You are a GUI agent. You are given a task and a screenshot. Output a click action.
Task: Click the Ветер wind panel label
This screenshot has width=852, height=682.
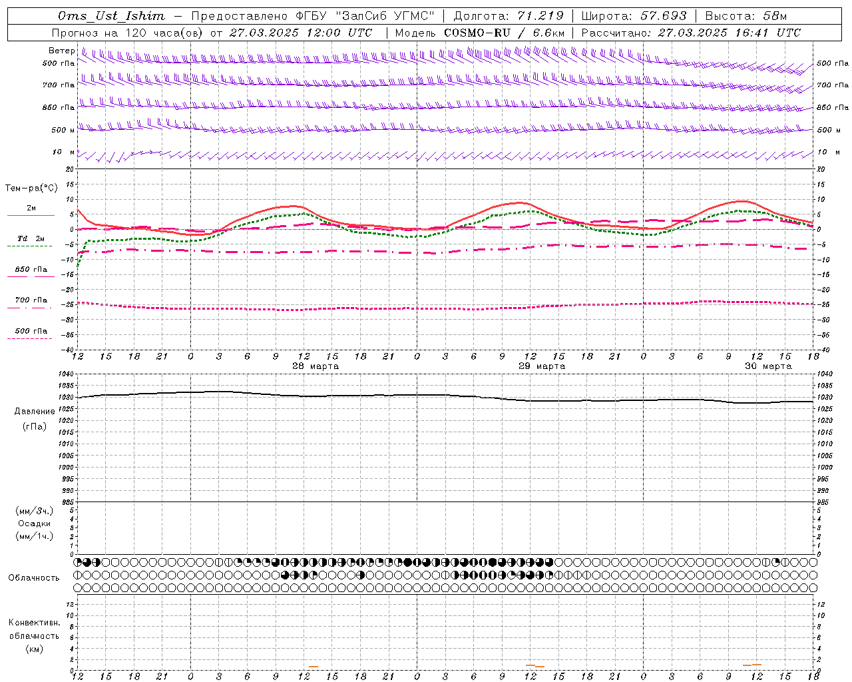[61, 51]
